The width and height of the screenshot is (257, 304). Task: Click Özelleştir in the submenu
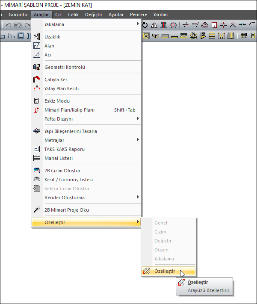point(168,271)
